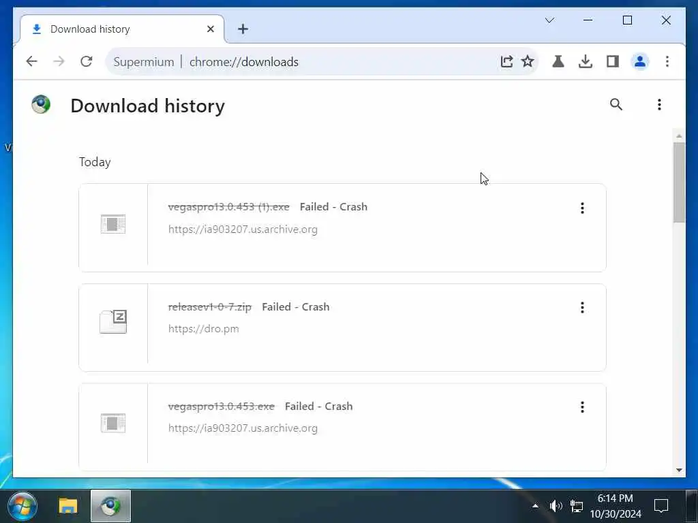
Task: Share this page using the share icon
Action: click(506, 61)
